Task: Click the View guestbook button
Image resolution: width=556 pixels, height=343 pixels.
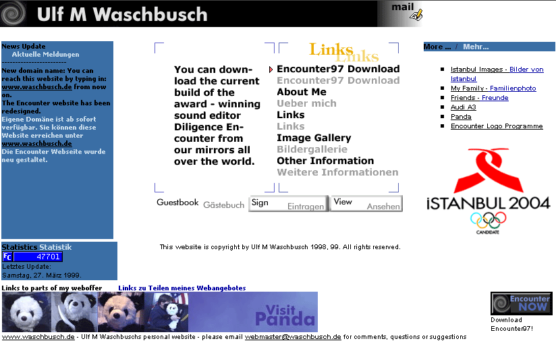Action: (x=366, y=204)
